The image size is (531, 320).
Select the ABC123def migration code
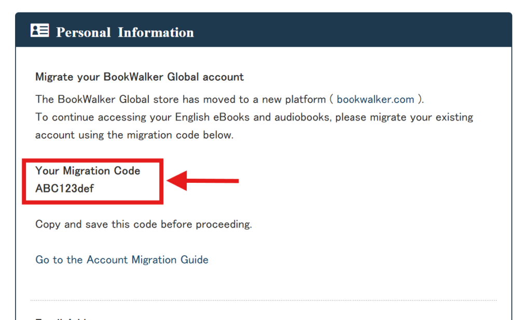65,188
